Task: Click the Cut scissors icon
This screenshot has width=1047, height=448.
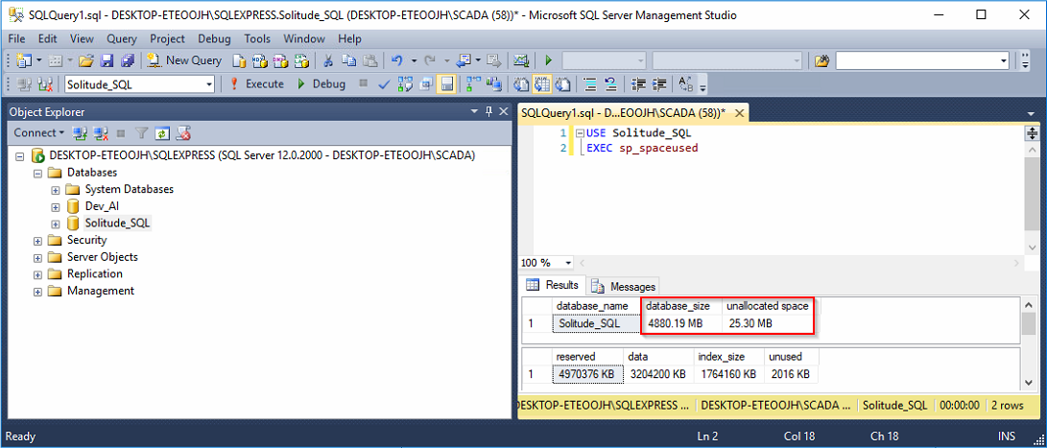Action: point(327,60)
